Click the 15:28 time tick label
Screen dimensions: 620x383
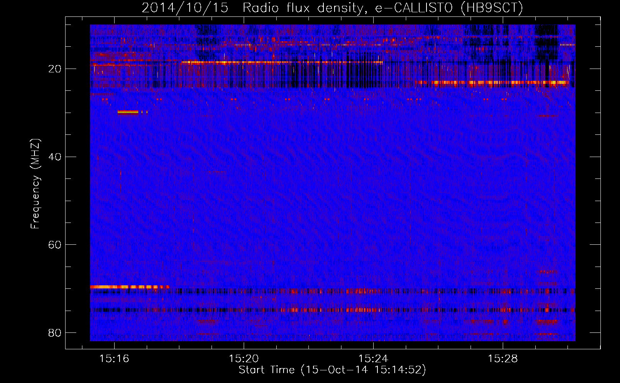(503, 358)
